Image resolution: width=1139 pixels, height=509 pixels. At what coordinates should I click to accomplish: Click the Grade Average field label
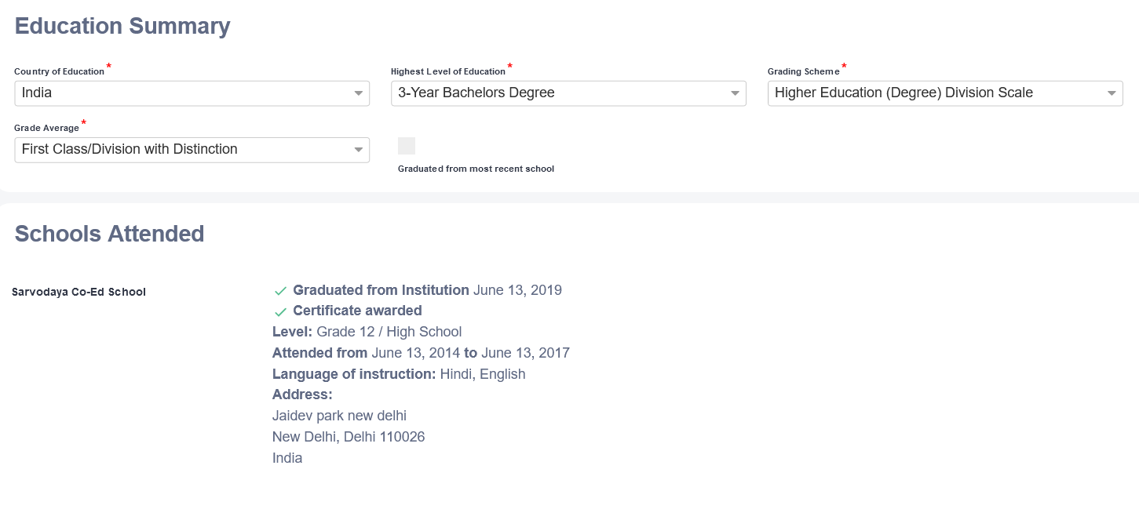click(46, 128)
